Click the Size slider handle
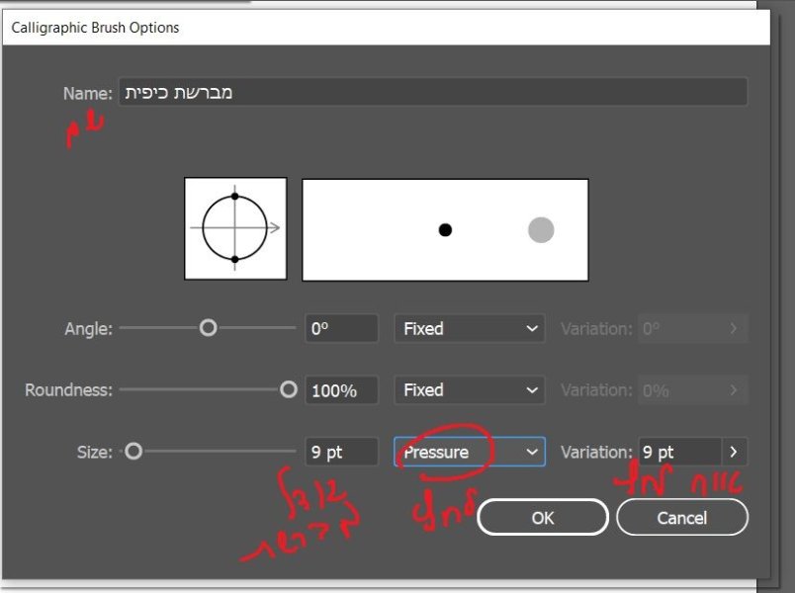 click(x=133, y=452)
